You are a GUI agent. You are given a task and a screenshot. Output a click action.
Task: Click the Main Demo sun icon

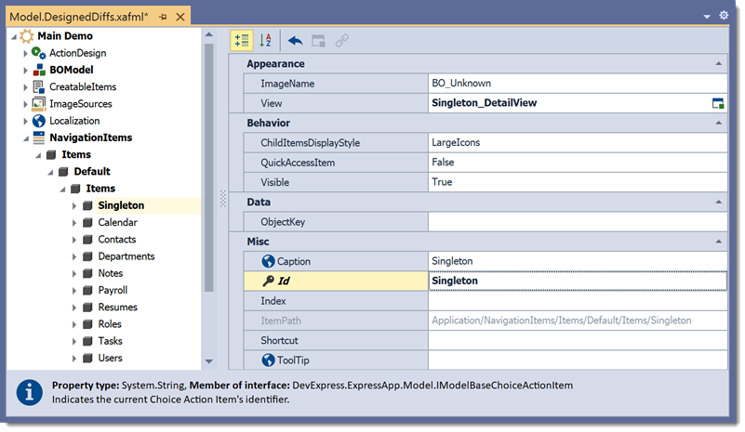(x=27, y=36)
